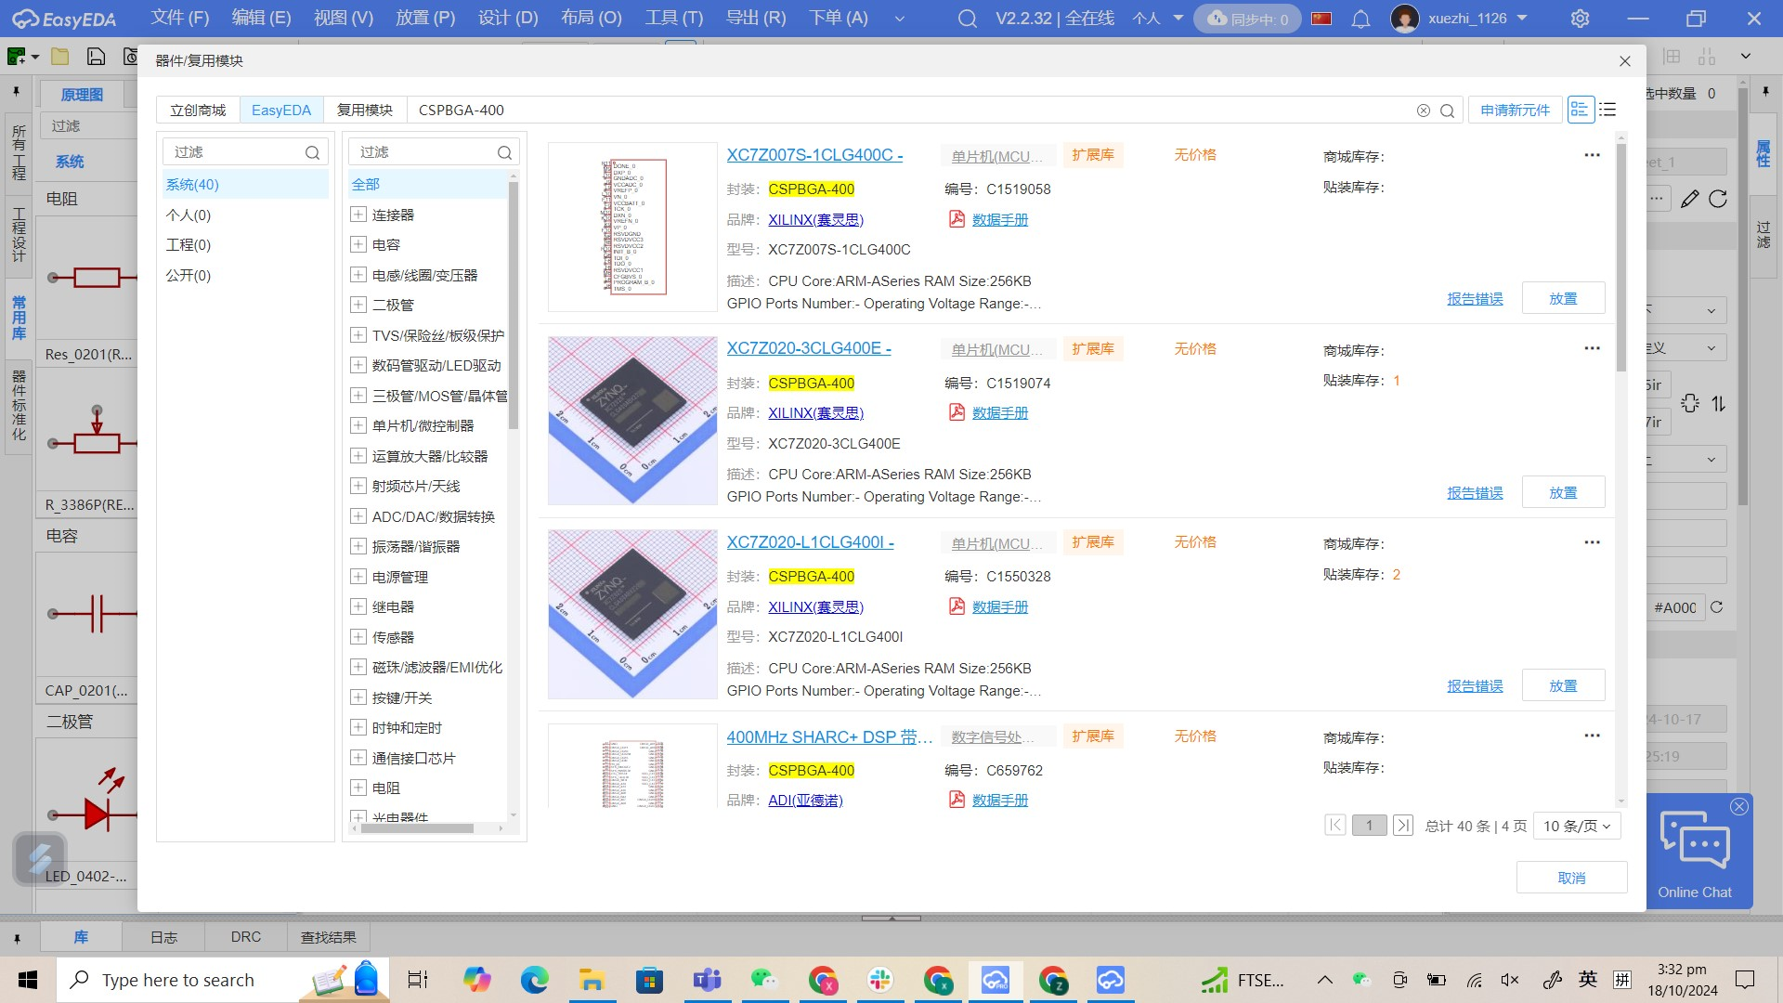Switch to the 立创商城 source tab
1783x1003 pixels.
click(198, 110)
